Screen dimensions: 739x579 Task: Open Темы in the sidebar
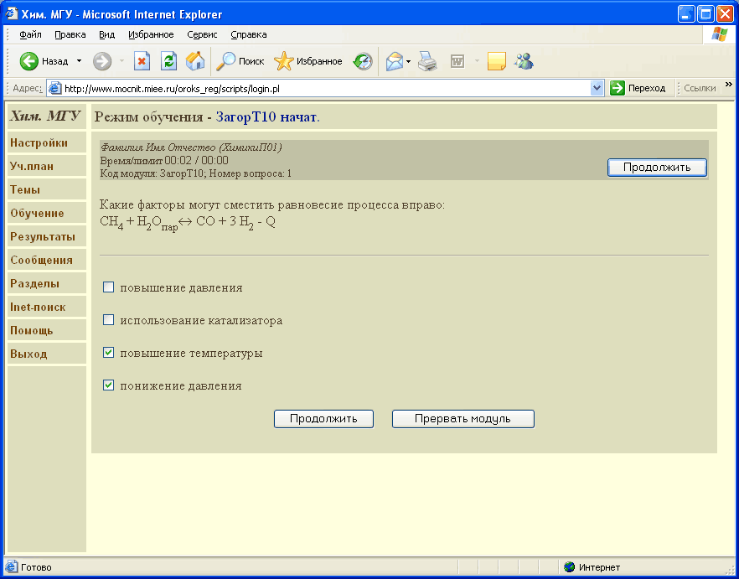(x=47, y=189)
